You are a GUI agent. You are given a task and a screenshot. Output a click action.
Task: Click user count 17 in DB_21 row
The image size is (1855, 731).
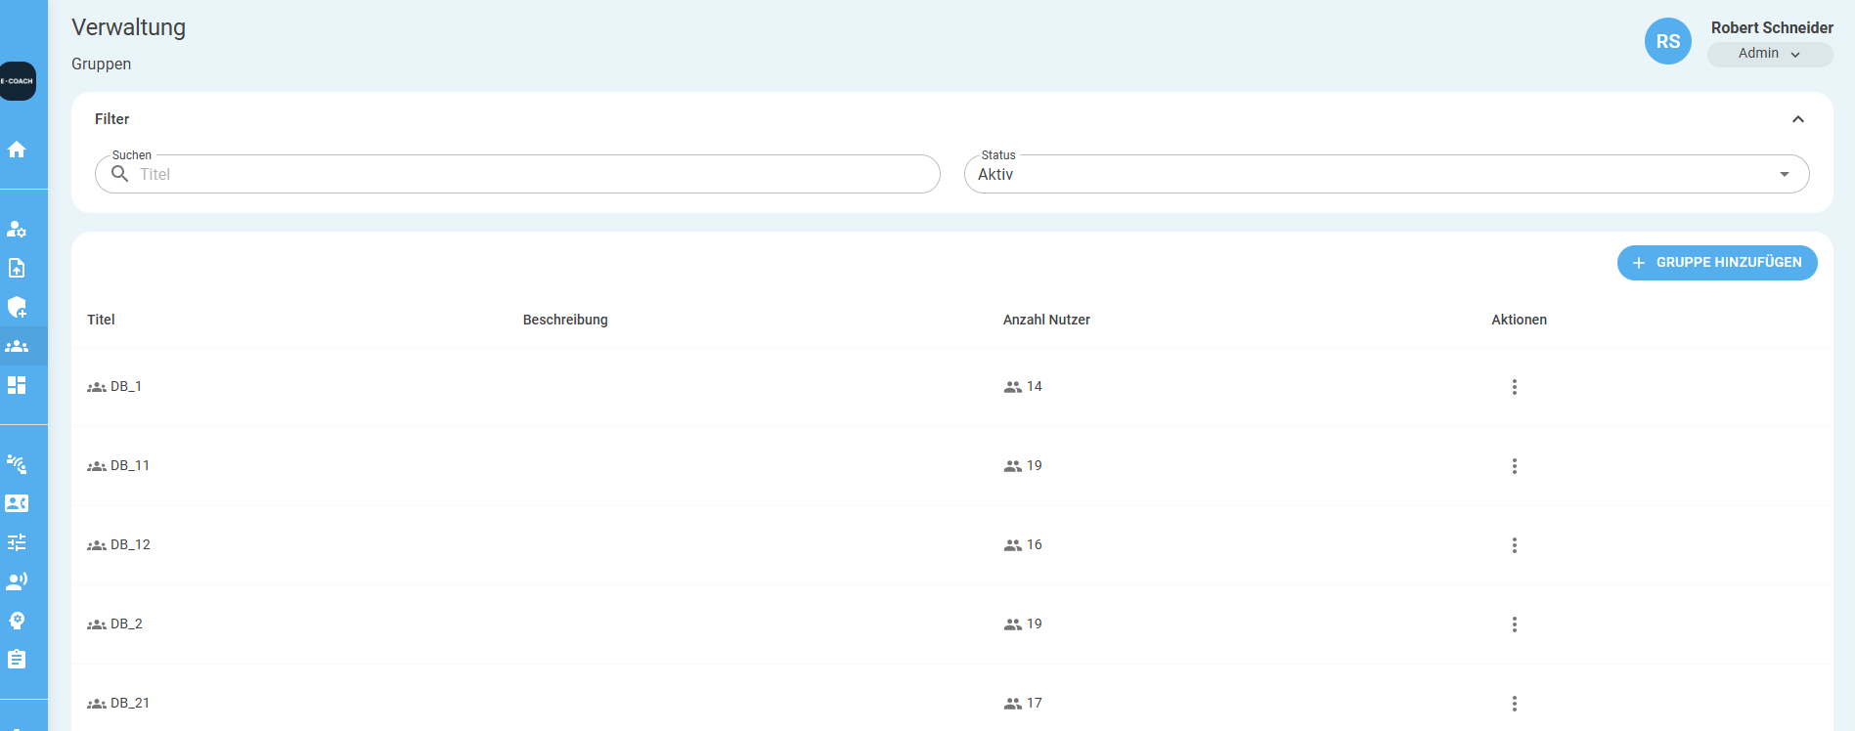coord(1035,703)
